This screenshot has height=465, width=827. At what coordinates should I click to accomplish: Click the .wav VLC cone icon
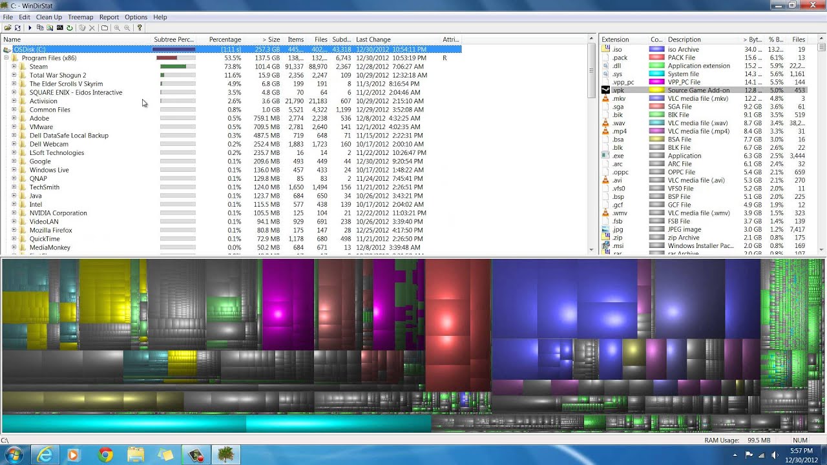click(605, 123)
